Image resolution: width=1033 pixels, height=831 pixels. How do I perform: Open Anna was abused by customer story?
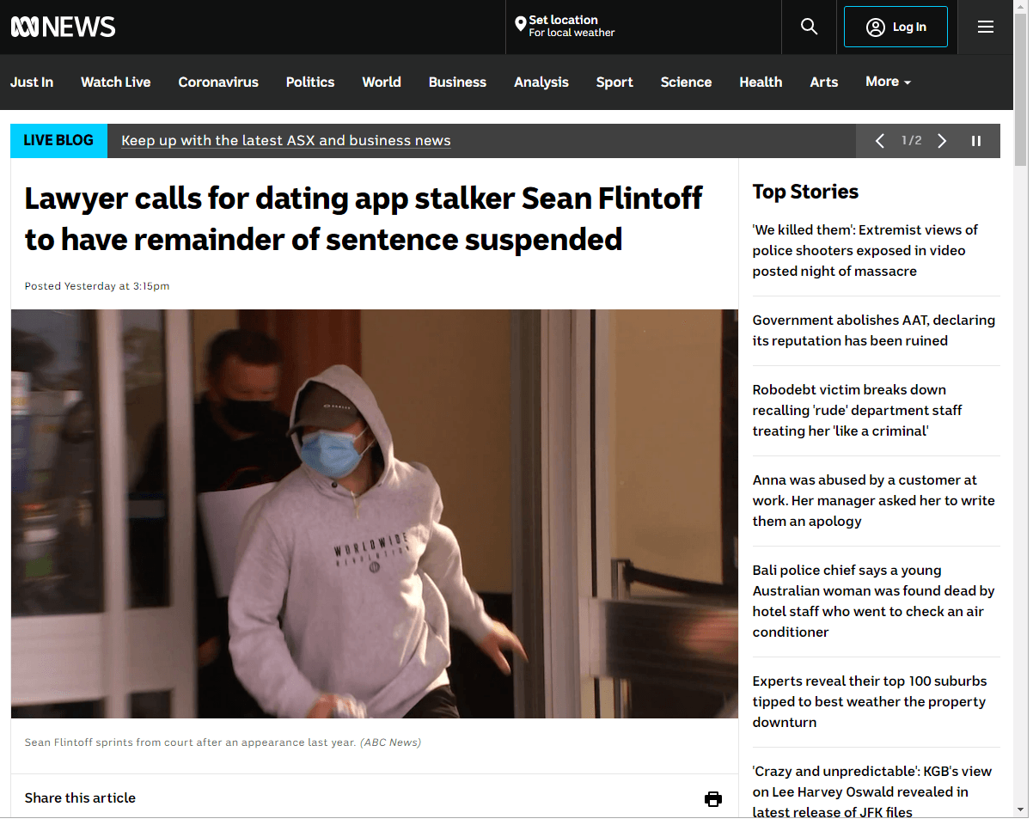(x=874, y=501)
